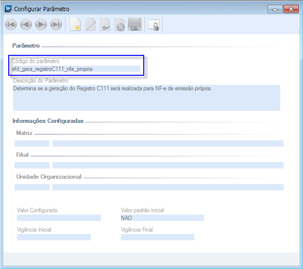Screen dimensions: 303x269
Task: Click the Vigência Final label
Action: coord(136,230)
